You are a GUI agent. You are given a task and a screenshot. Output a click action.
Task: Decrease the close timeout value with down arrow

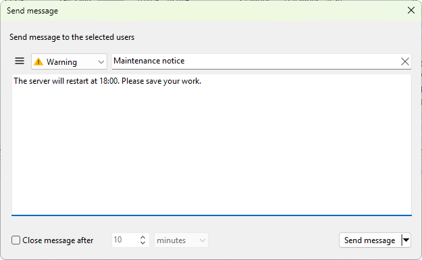[x=143, y=242]
